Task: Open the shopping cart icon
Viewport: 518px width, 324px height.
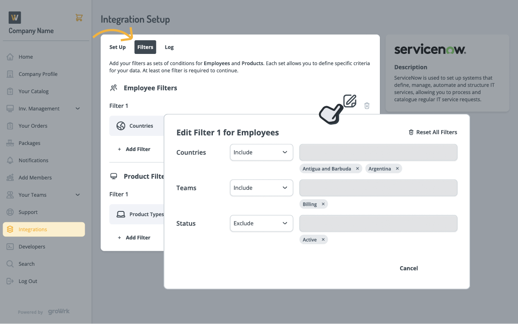Action: pyautogui.click(x=79, y=17)
